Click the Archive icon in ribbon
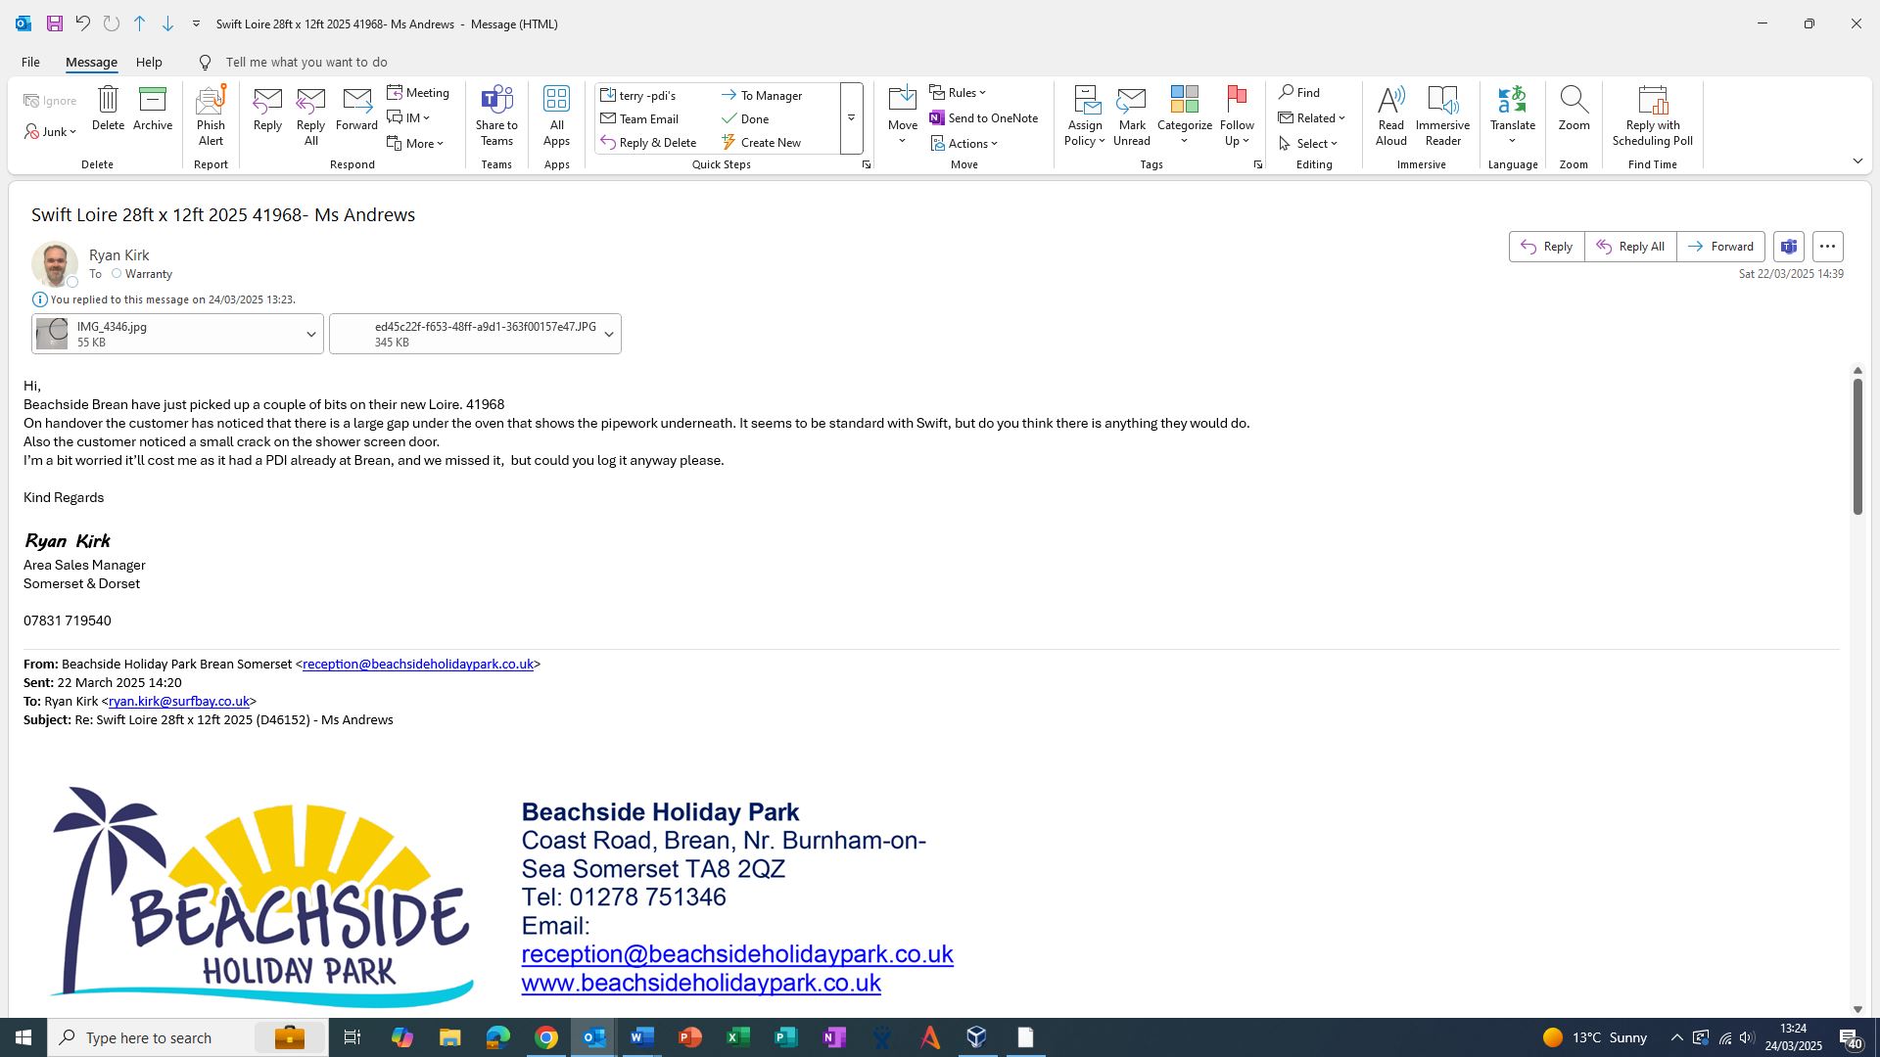The image size is (1880, 1057). coord(153,100)
